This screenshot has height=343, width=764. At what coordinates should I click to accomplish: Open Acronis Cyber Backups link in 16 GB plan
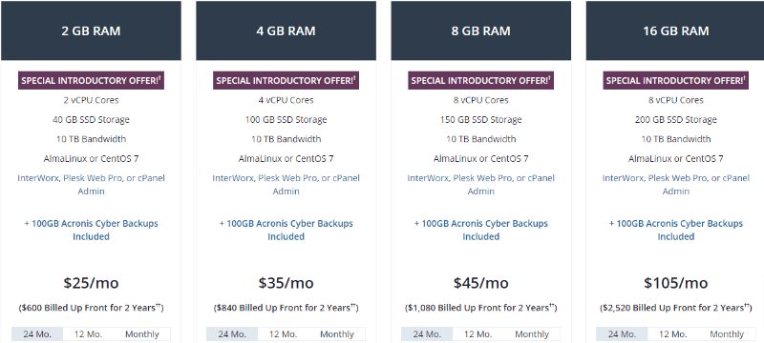click(x=676, y=230)
